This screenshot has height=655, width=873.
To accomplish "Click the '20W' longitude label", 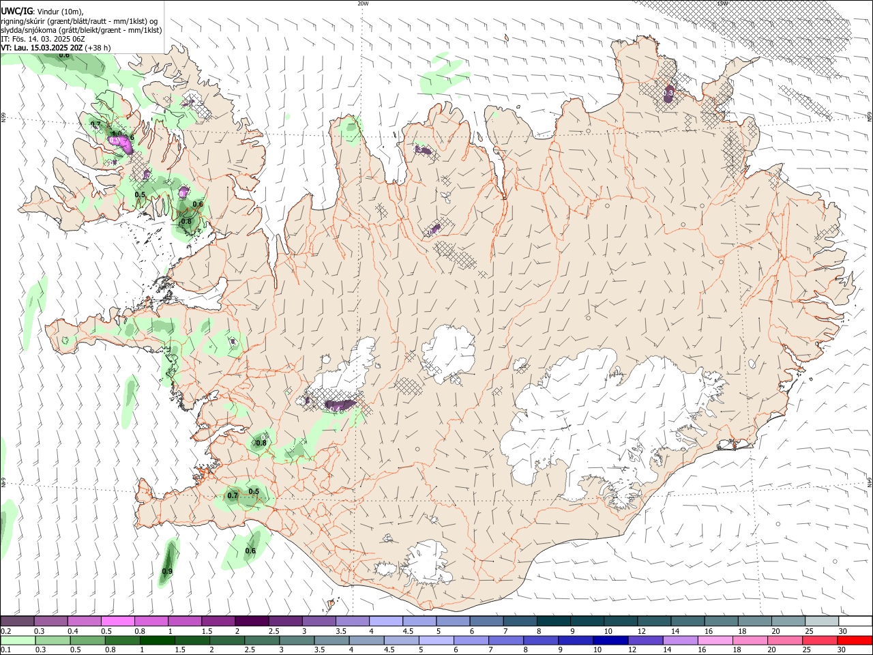I will (x=363, y=3).
